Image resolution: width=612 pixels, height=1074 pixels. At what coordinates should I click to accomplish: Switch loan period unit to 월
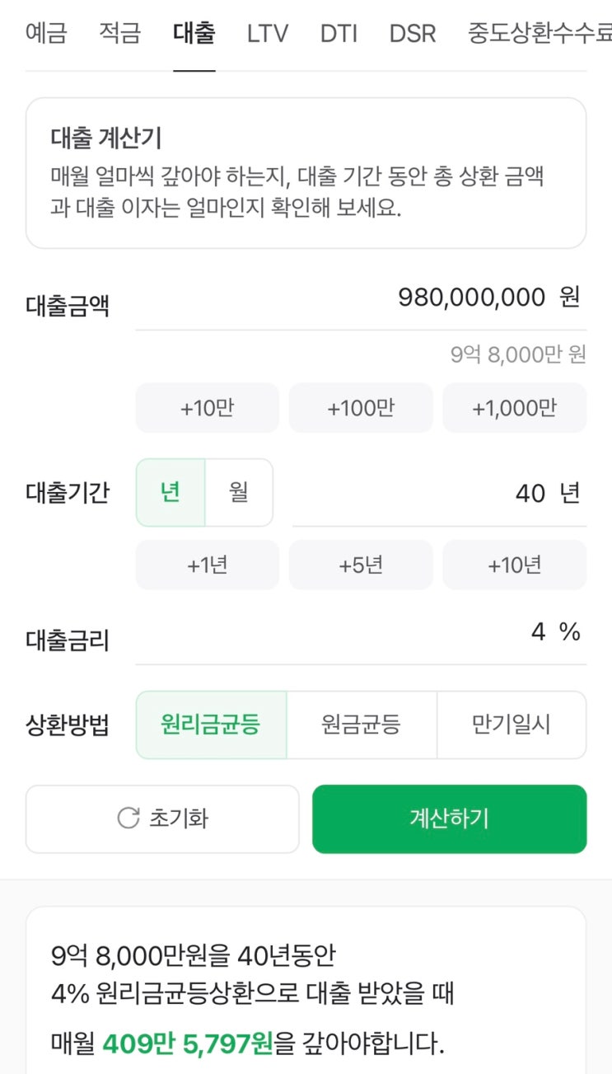click(239, 493)
